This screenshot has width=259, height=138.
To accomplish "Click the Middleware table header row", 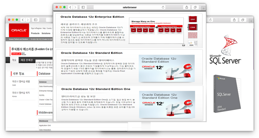I will coord(46,121).
